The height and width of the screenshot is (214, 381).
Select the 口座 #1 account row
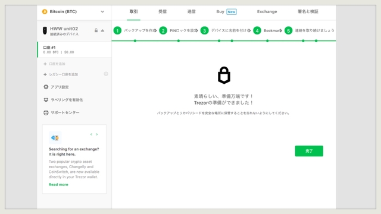coord(74,49)
